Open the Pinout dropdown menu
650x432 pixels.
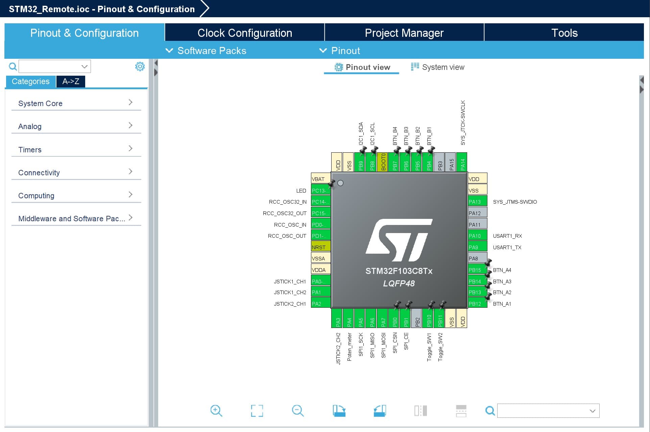[340, 51]
